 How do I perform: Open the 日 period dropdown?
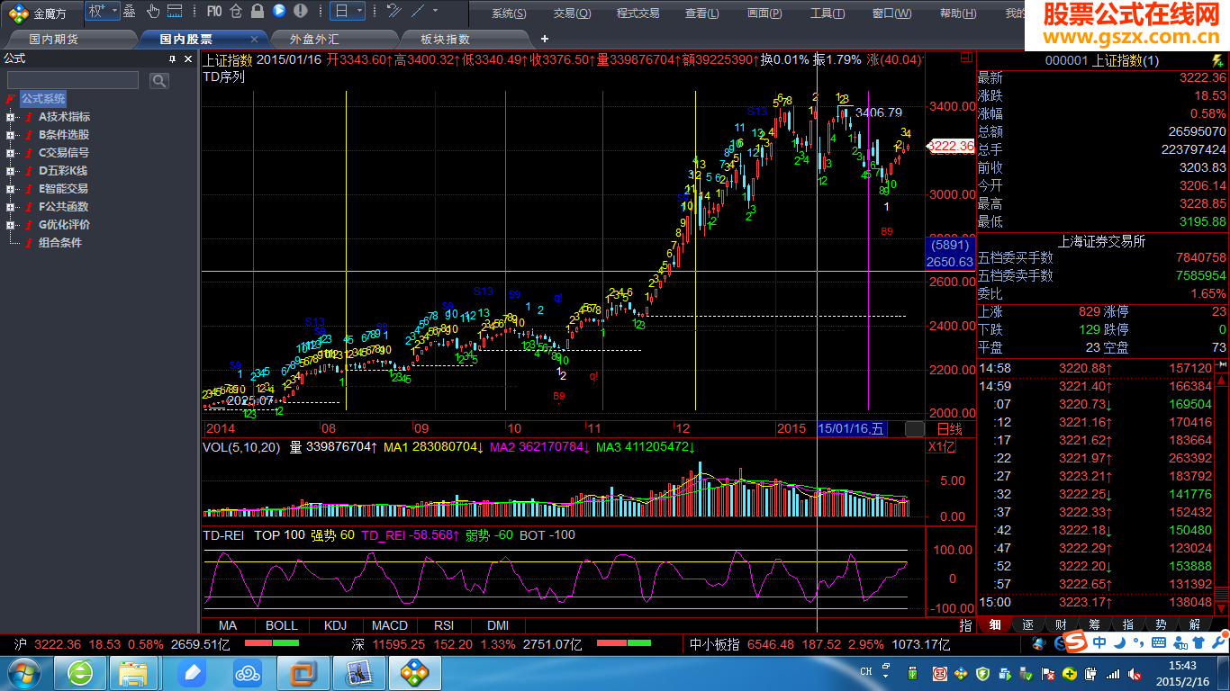coord(348,12)
